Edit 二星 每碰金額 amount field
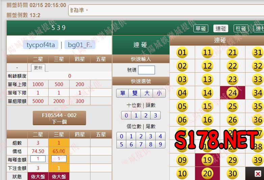The image size is (264, 180). (x=38, y=159)
